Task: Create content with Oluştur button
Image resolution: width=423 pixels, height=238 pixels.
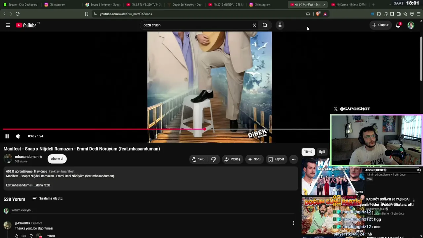Action: 380,25
